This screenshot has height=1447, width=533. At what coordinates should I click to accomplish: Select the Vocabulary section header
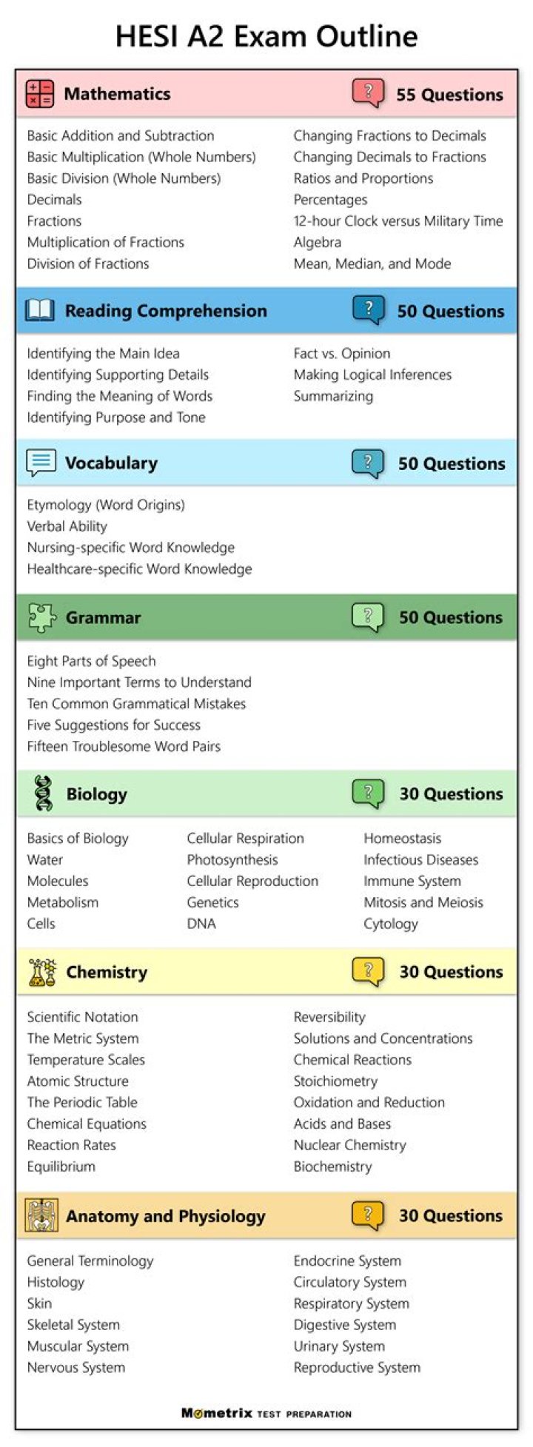(x=111, y=463)
